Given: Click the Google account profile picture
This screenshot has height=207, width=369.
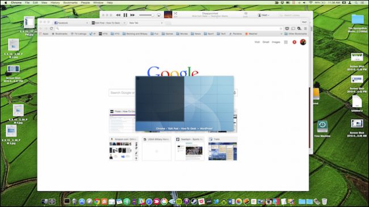Looking at the screenshot, I should click(x=303, y=42).
